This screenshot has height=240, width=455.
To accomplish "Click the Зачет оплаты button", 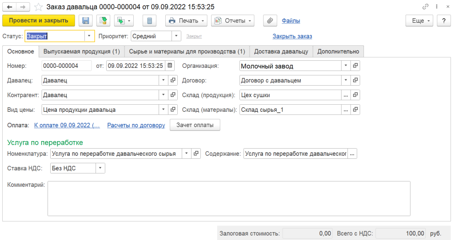I will 195,125.
